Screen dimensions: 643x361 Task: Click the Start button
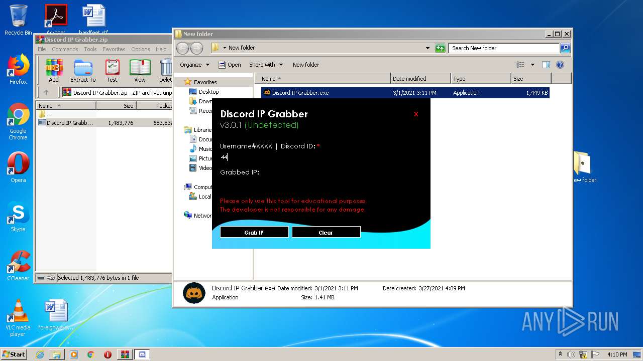pos(14,354)
